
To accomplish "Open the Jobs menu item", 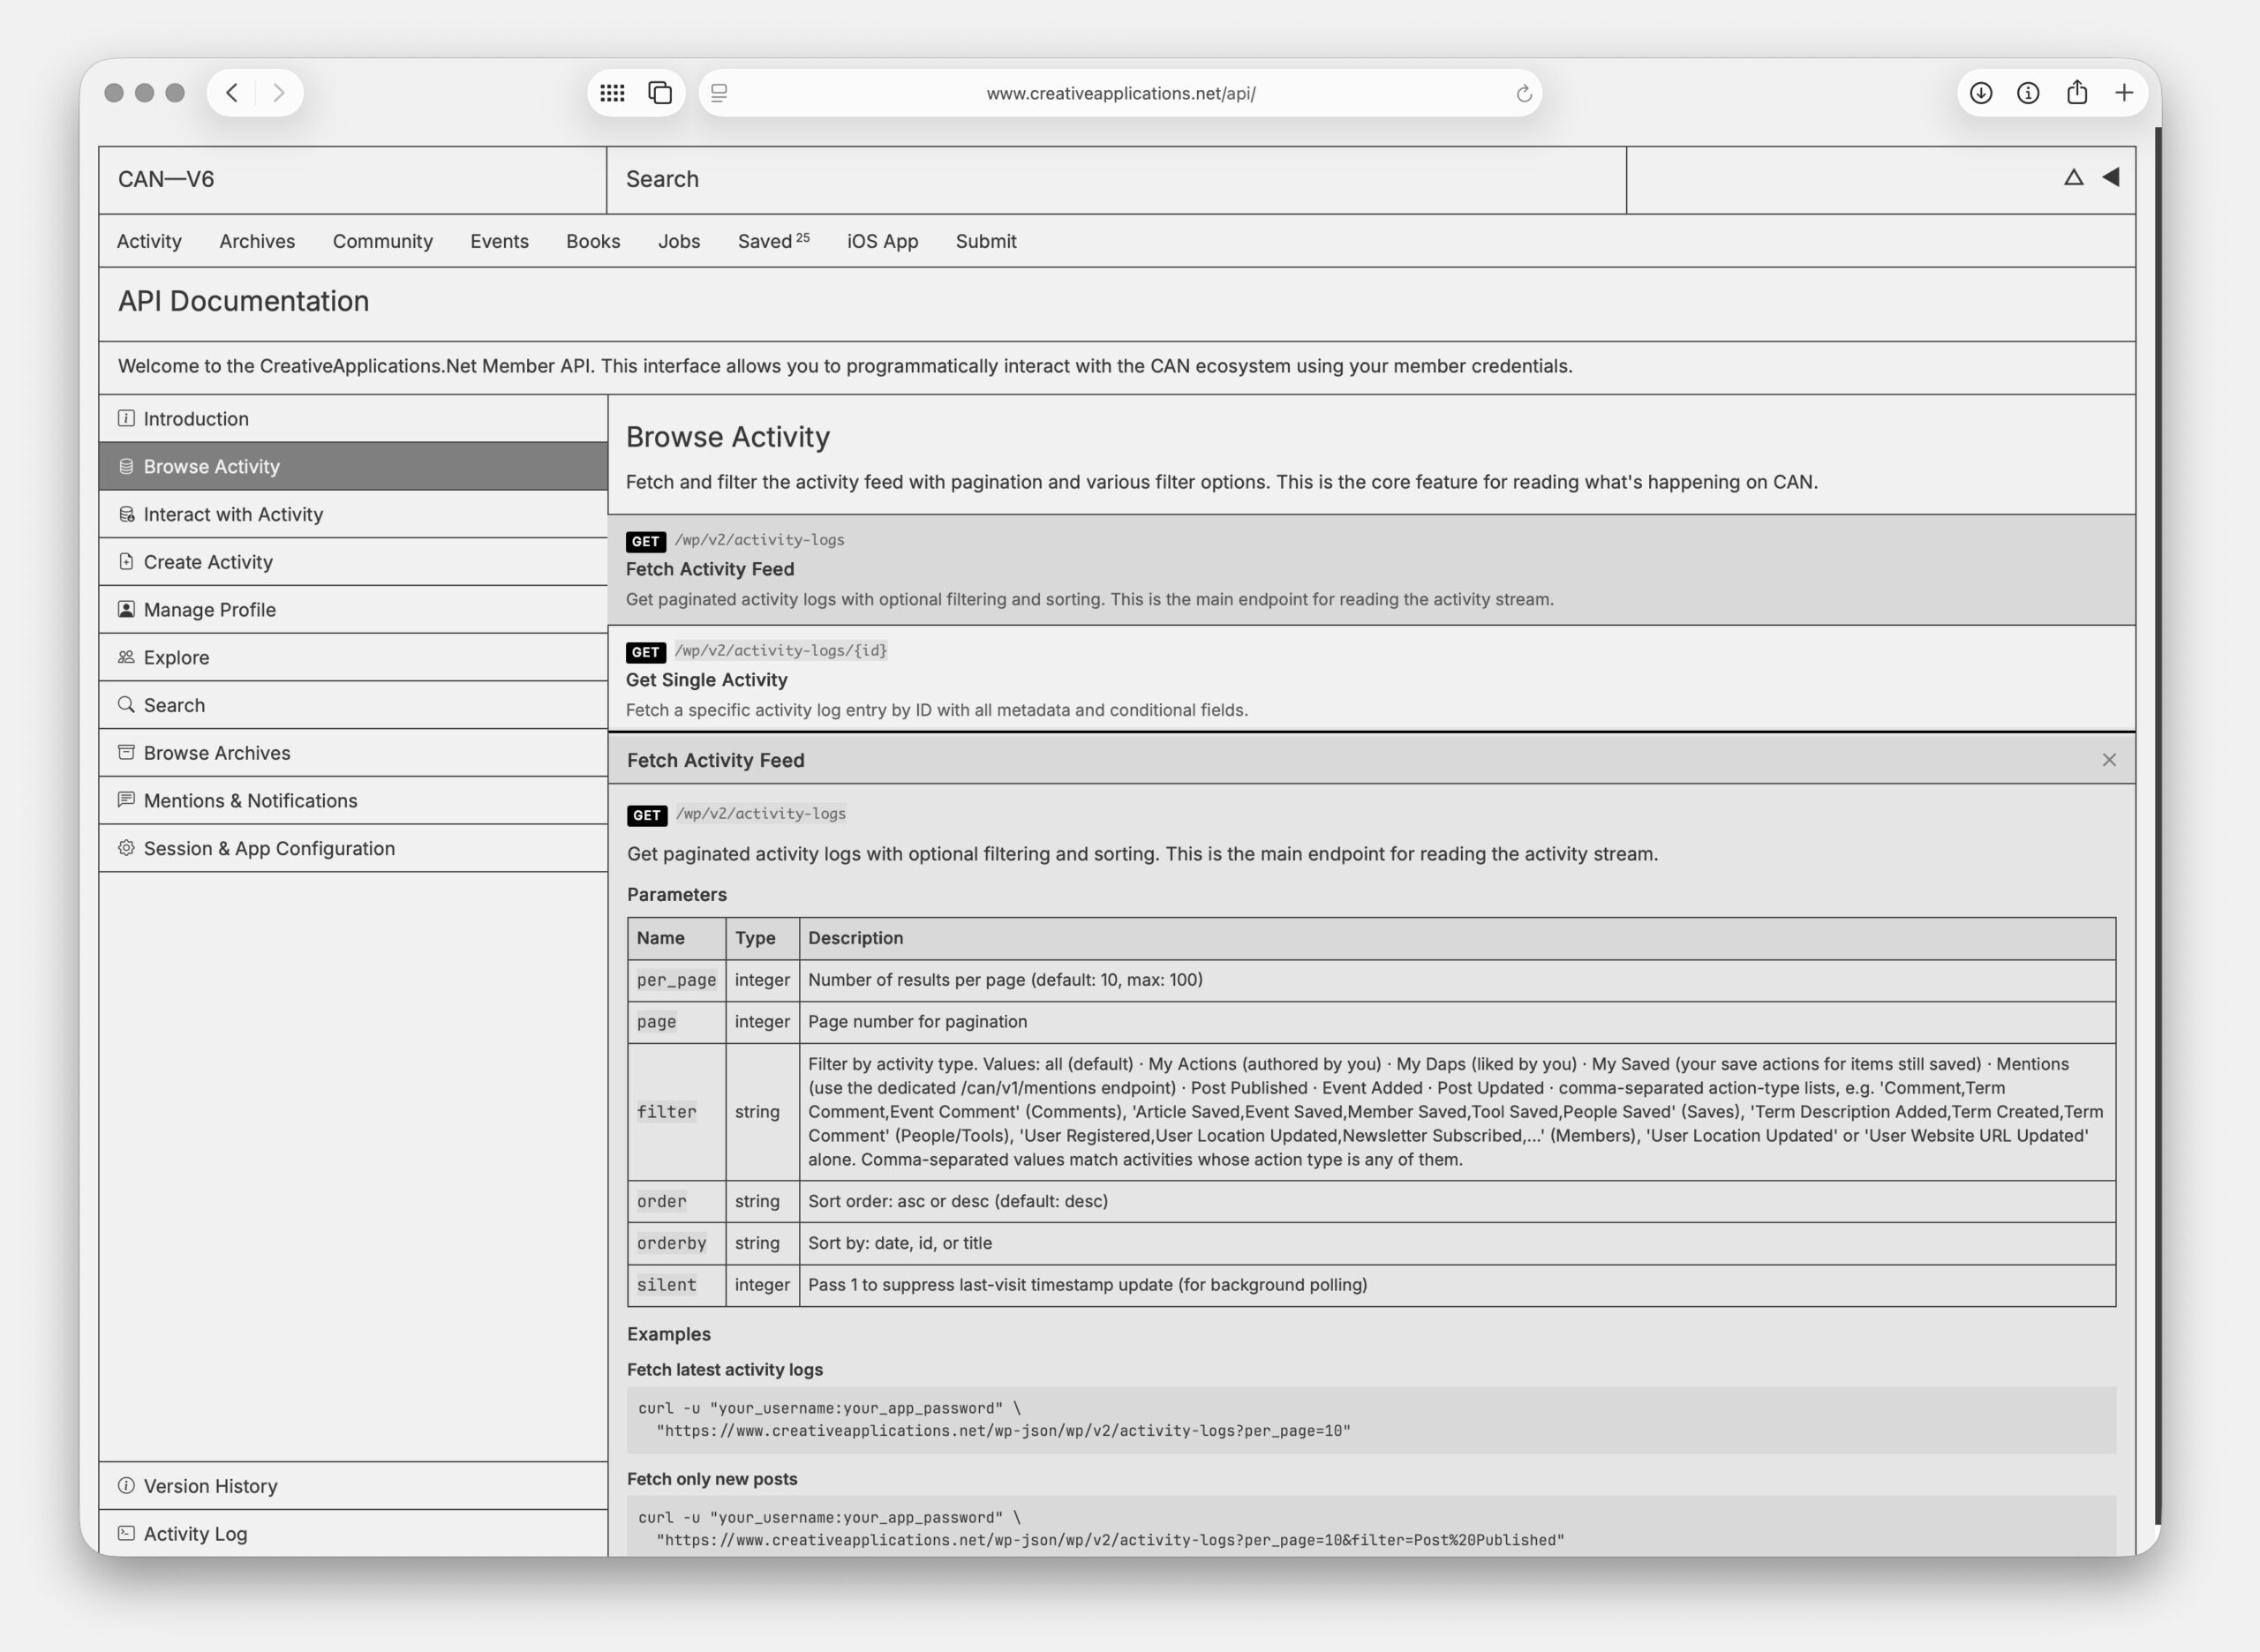I will coord(679,241).
